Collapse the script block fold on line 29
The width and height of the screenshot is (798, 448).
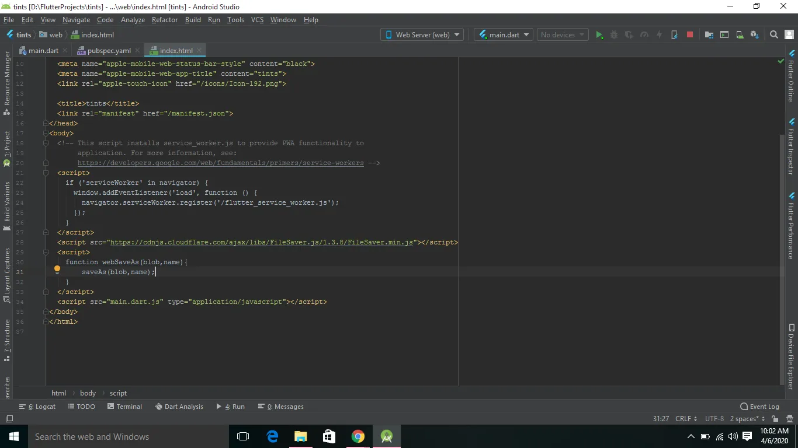click(46, 252)
